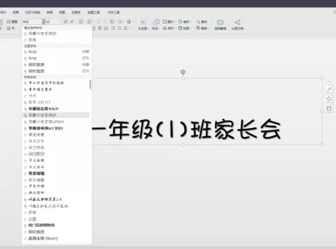Open the 审阅 tab
The image size is (336, 249).
(x=50, y=12)
